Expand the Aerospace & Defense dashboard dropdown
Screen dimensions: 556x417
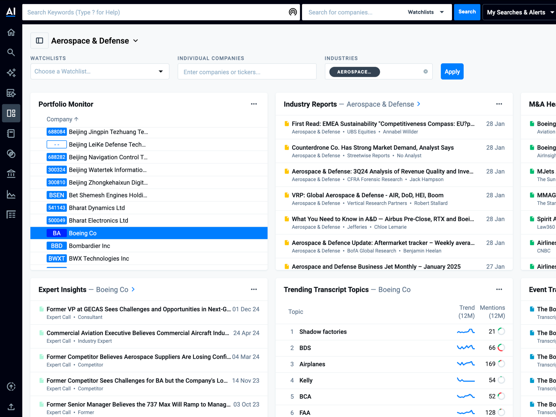click(x=136, y=41)
